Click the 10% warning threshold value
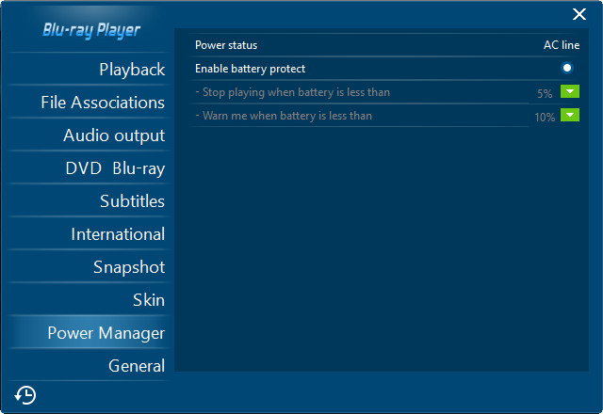Image resolution: width=603 pixels, height=414 pixels. pyautogui.click(x=545, y=117)
